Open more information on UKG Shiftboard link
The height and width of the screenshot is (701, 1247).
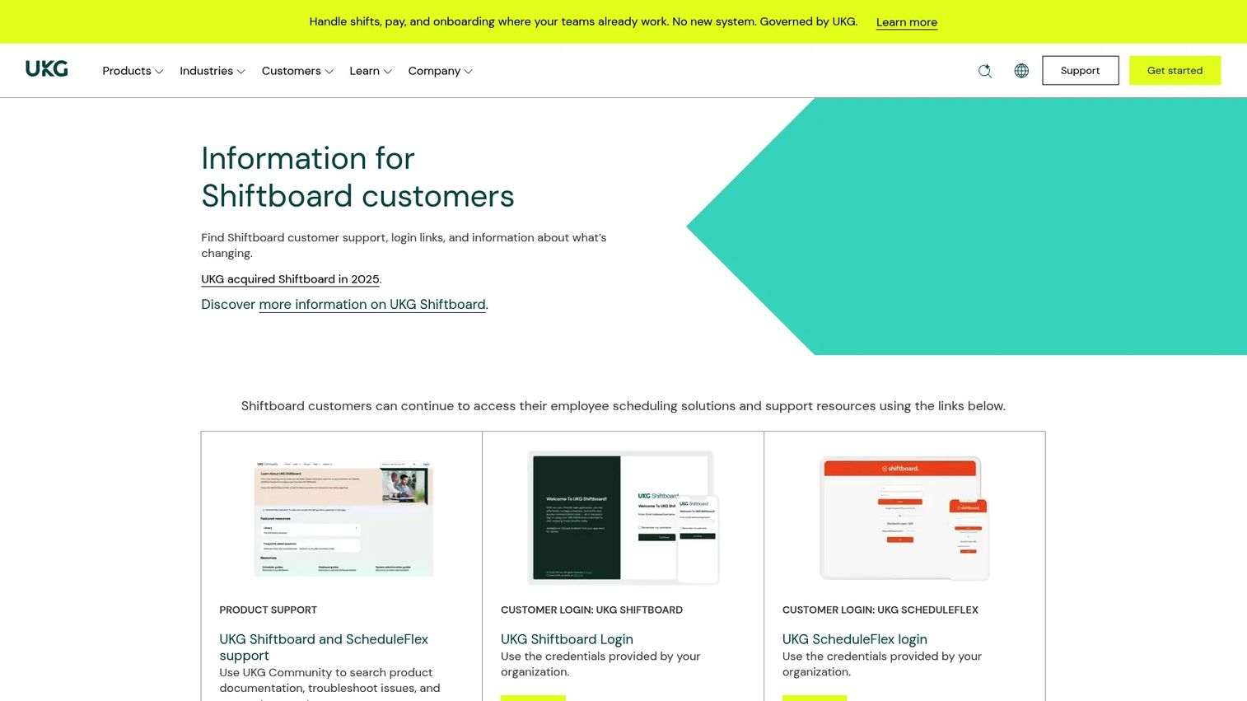[x=372, y=304]
